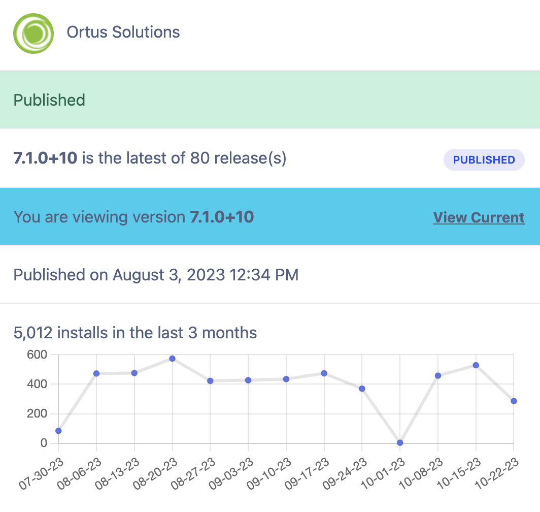Select the last data point at 10-22-23
The image size is (540, 512).
[x=514, y=401]
